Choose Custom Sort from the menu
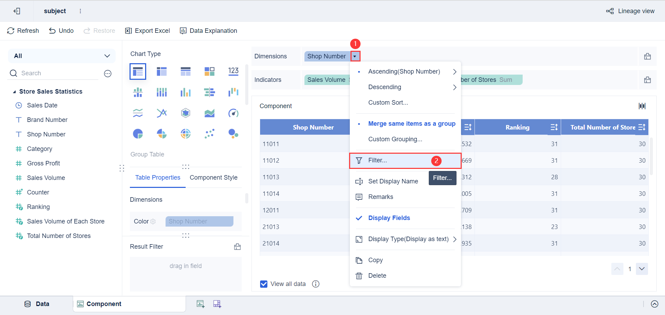Image resolution: width=665 pixels, height=315 pixels. pos(388,102)
